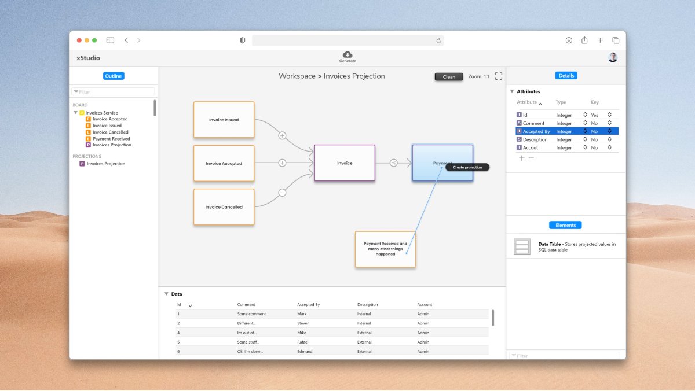Collapse the Attributes section
The height and width of the screenshot is (391, 695).
pyautogui.click(x=512, y=91)
